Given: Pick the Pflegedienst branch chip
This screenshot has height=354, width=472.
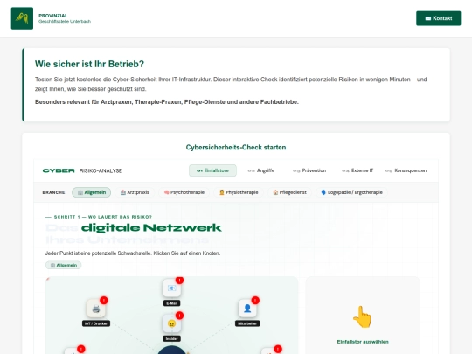Looking at the screenshot, I should 289,192.
